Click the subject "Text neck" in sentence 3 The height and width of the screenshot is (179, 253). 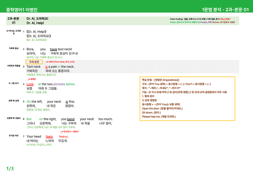pos(34,67)
